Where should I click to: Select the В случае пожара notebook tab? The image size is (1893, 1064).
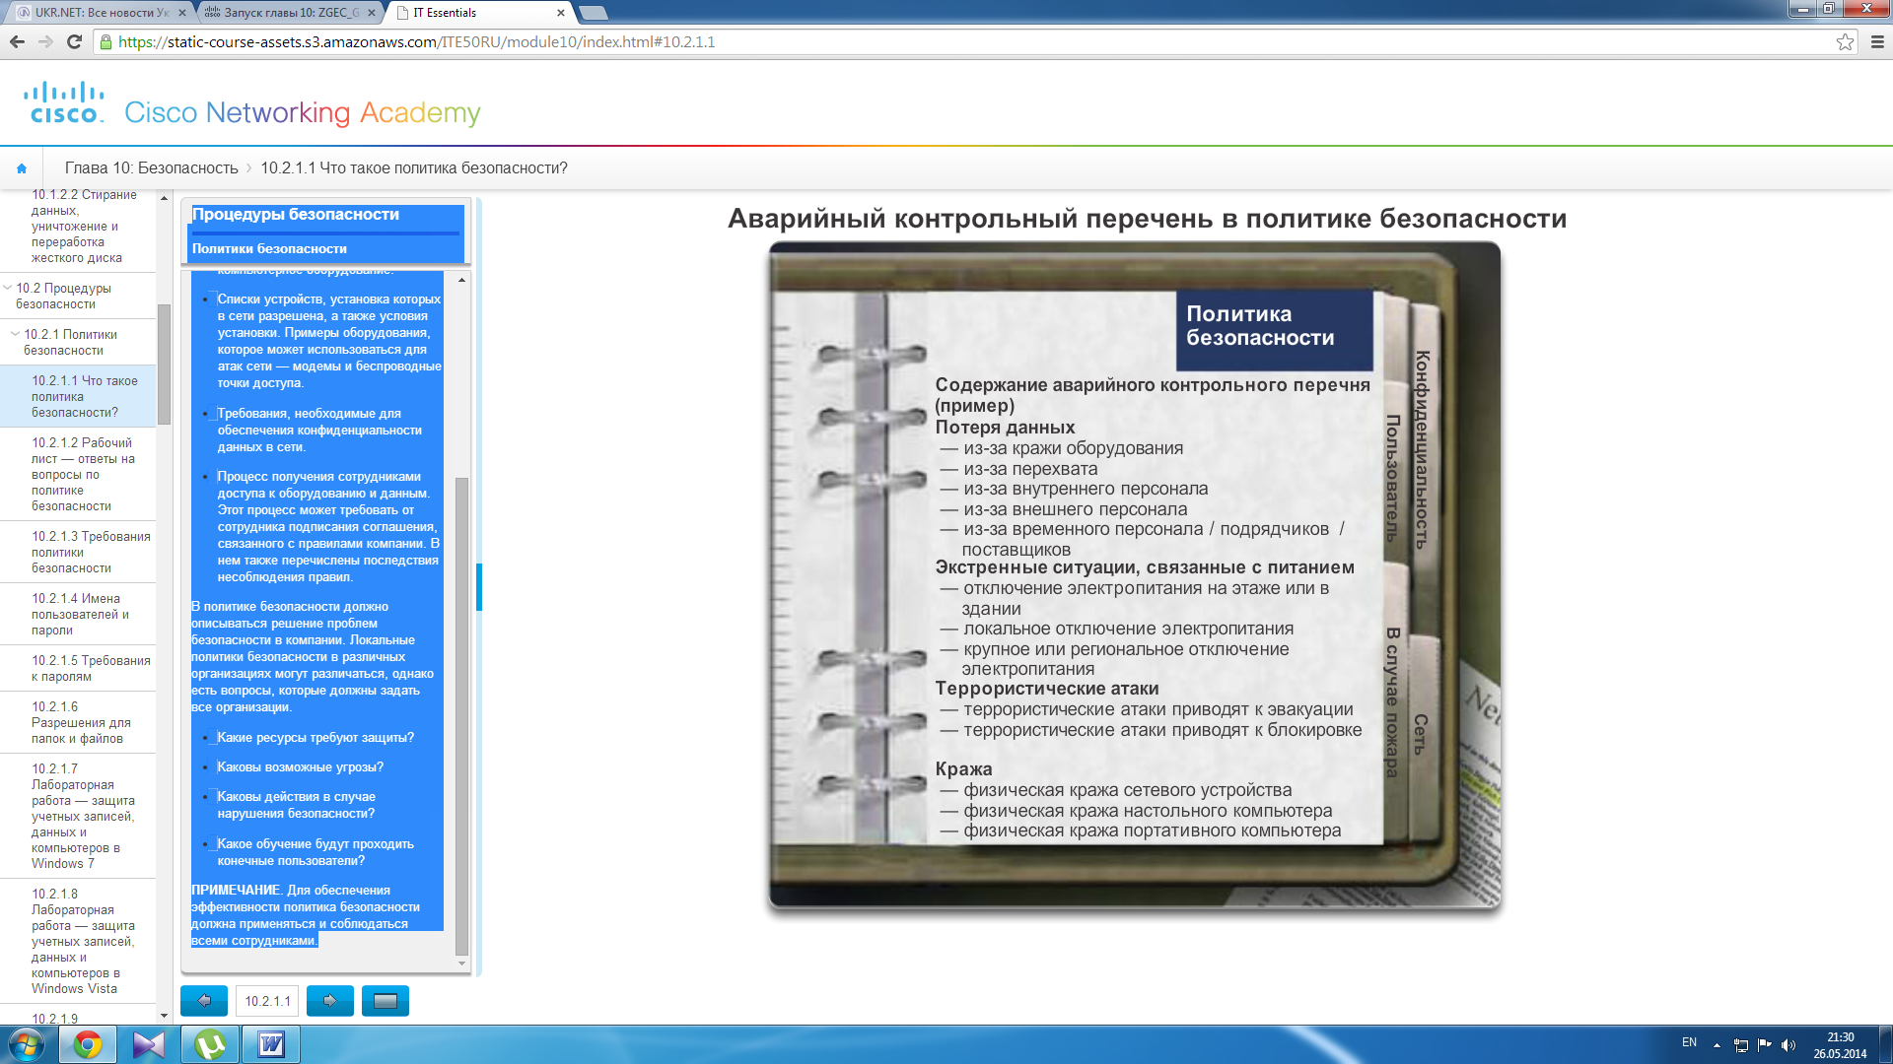coord(1392,702)
